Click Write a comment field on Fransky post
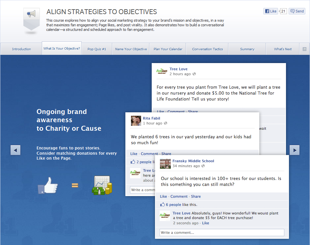This screenshot has height=245, width=310. [x=222, y=233]
